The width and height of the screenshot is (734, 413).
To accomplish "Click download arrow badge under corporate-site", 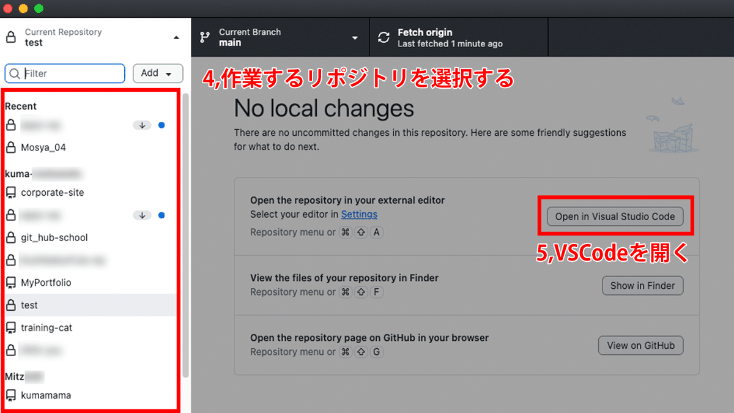I will 142,215.
